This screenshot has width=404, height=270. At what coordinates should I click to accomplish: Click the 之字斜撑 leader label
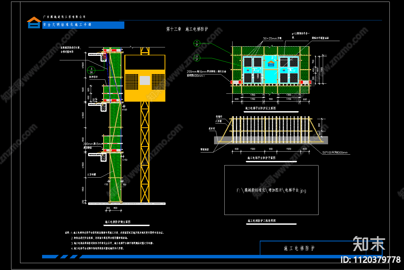[x=92, y=175]
